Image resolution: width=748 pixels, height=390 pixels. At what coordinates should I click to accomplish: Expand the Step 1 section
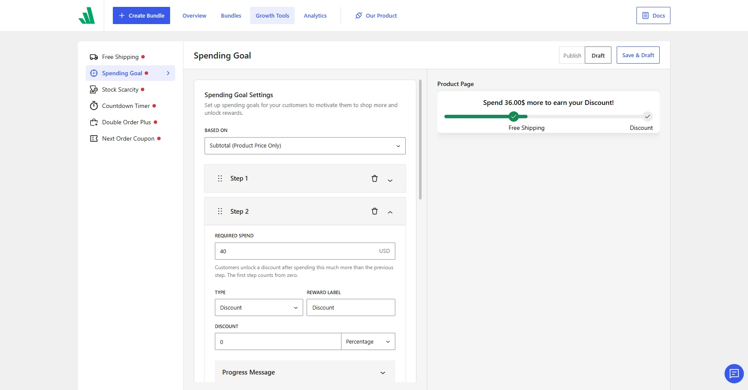[390, 181]
